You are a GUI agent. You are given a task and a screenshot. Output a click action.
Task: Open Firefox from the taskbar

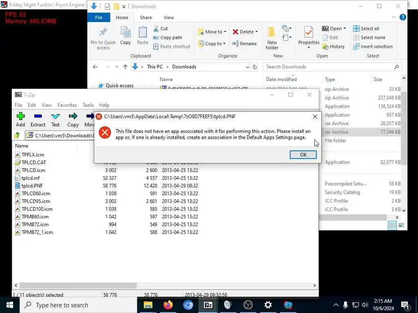(x=168, y=305)
